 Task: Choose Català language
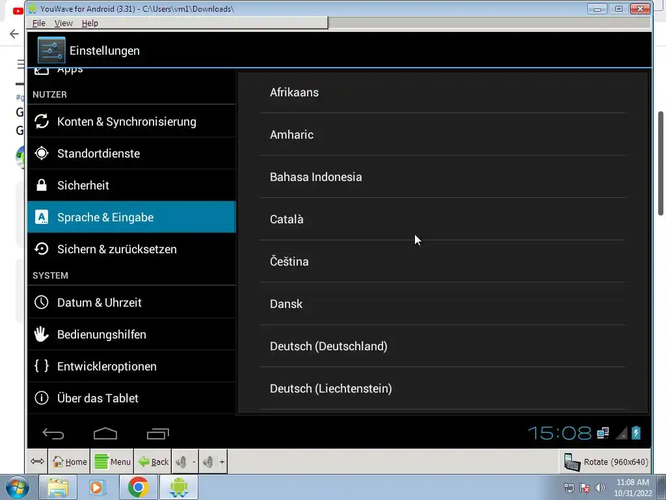(x=442, y=219)
